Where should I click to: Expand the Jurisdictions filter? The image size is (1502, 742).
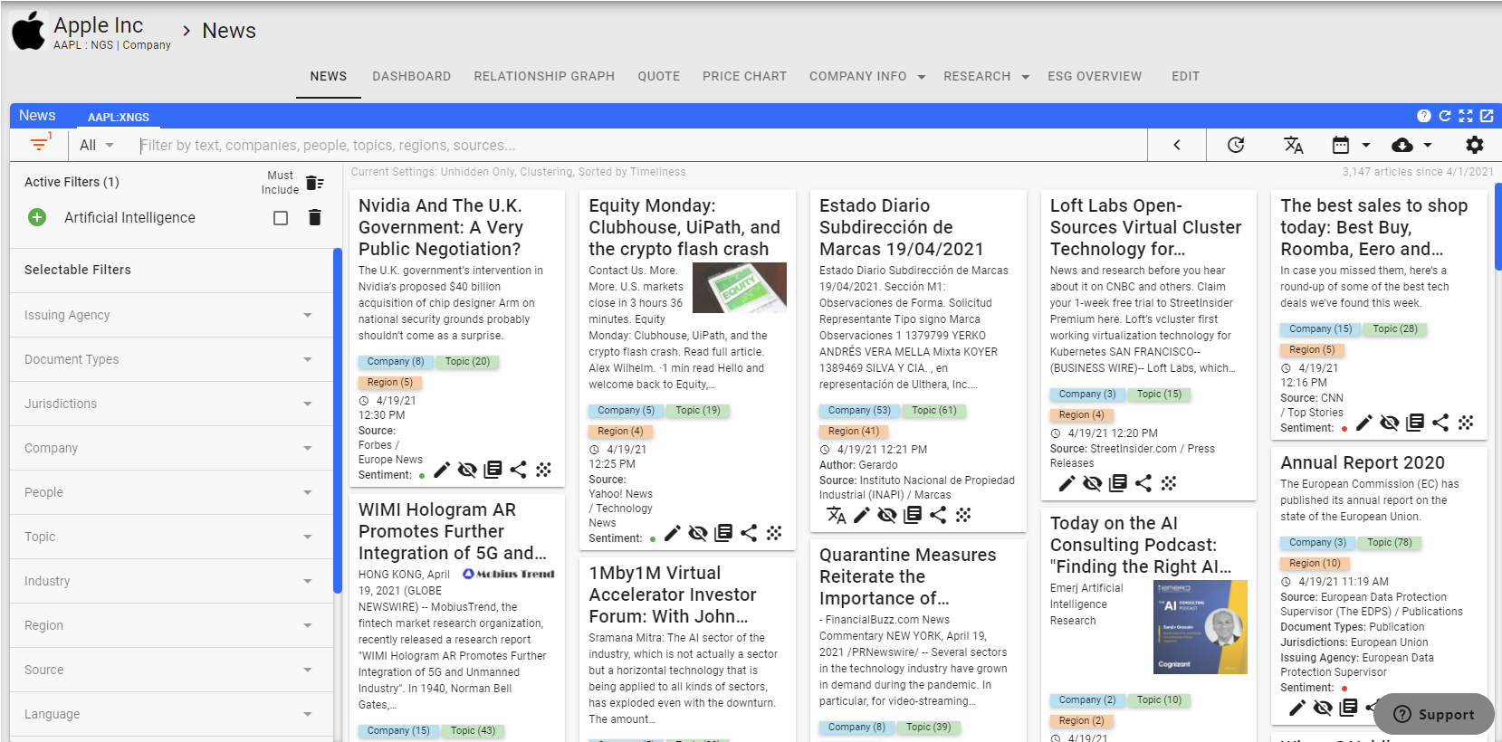pyautogui.click(x=172, y=404)
